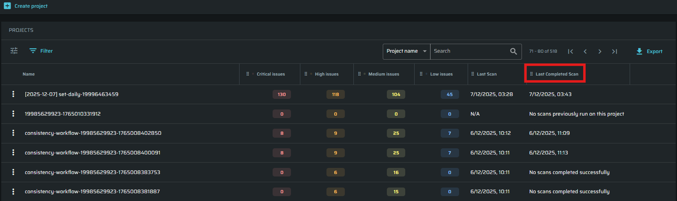Click "No scans previously run on this project"

[577, 114]
